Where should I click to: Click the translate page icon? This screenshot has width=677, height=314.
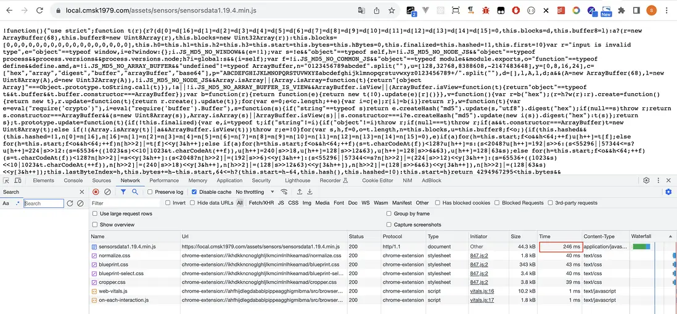pyautogui.click(x=361, y=10)
